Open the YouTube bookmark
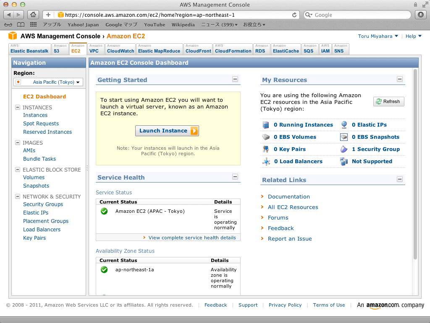This screenshot has width=430, height=323. [x=155, y=25]
